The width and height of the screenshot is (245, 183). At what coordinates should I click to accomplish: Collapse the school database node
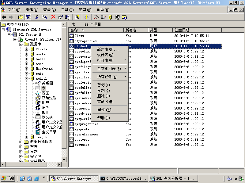26,79
